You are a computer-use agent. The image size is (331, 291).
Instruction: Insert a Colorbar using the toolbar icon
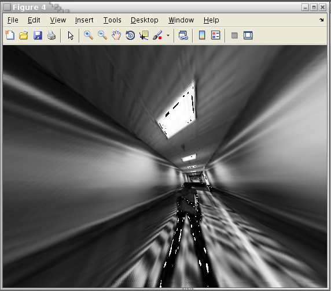coord(202,35)
